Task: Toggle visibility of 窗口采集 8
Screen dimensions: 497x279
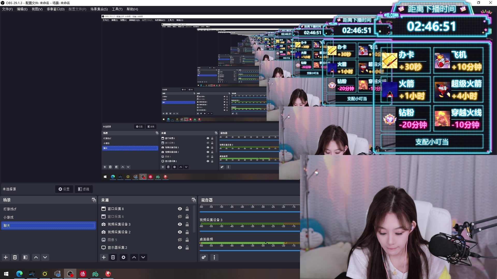Action: tap(180, 209)
